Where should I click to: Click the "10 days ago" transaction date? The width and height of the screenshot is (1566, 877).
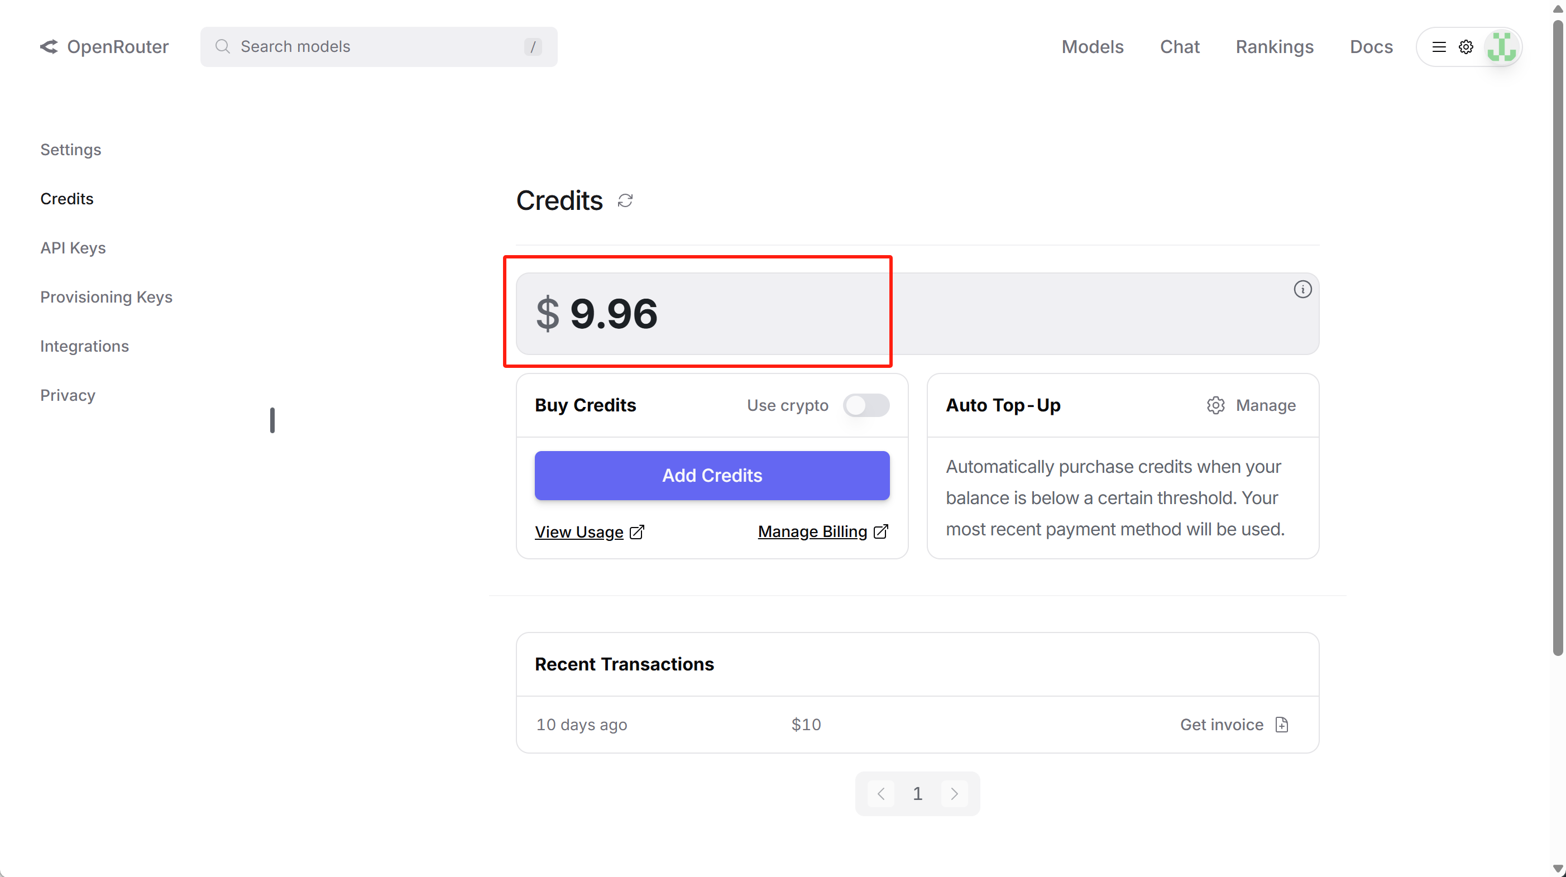click(581, 725)
